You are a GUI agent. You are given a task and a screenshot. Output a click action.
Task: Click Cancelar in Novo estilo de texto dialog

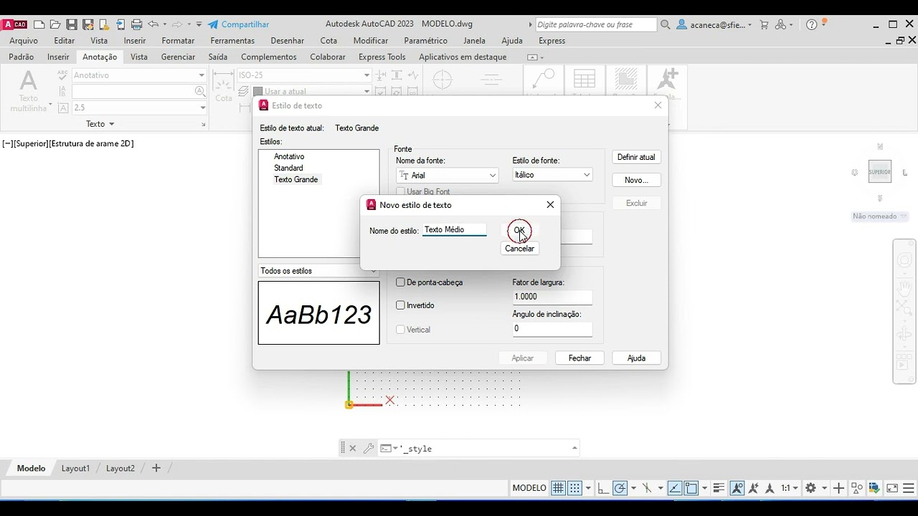519,249
